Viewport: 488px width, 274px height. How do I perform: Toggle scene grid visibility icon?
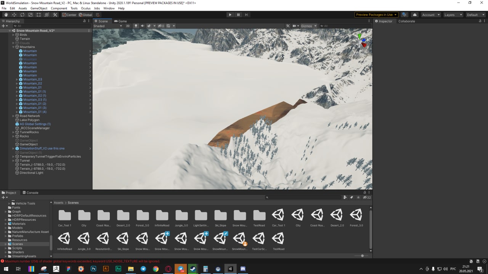tap(168, 26)
